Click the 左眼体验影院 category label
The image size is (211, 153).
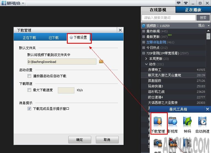pyautogui.click(x=156, y=42)
